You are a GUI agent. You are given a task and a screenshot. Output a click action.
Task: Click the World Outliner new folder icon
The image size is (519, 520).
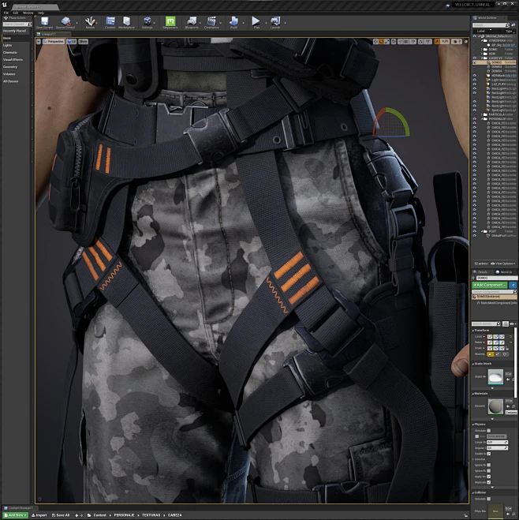click(x=513, y=25)
